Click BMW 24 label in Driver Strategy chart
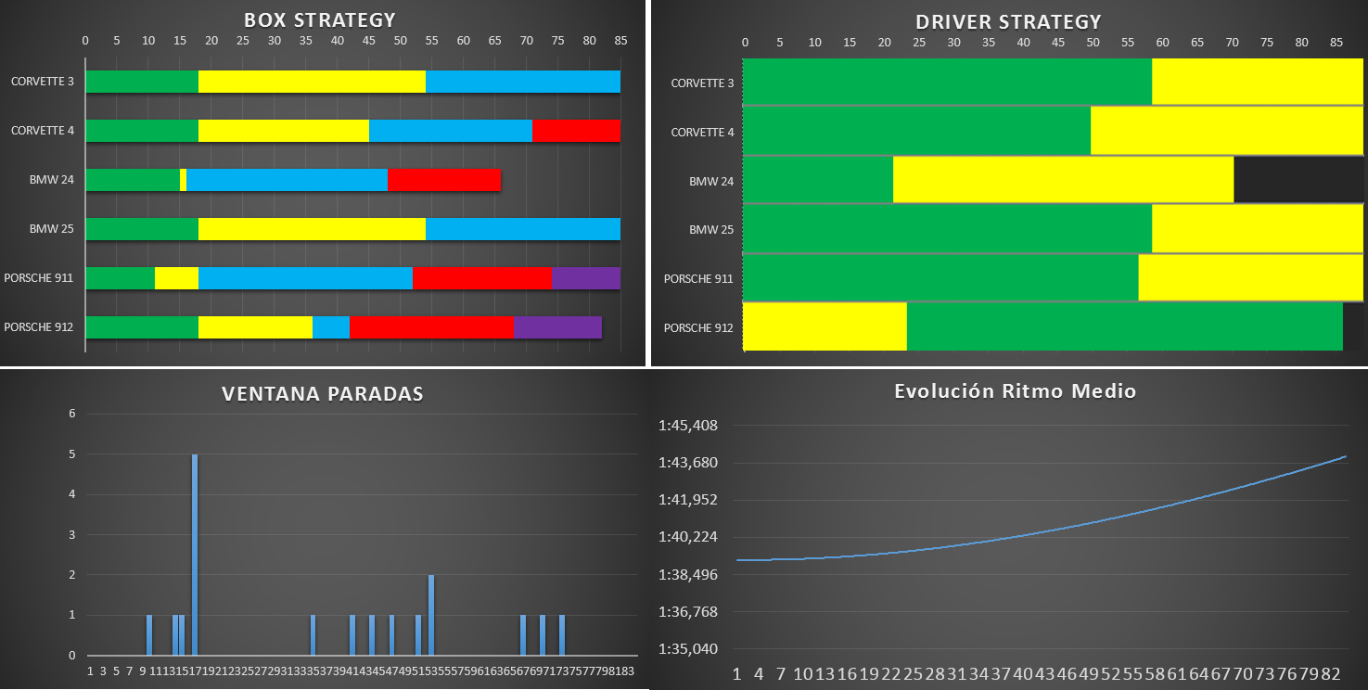Image resolution: width=1368 pixels, height=690 pixels. [711, 182]
